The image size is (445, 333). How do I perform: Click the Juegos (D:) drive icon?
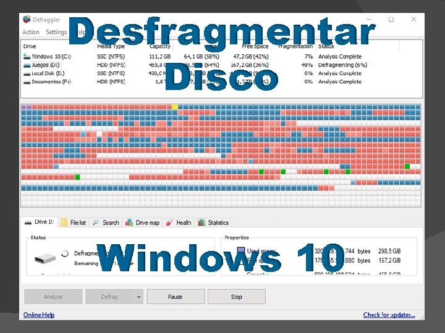(27, 65)
